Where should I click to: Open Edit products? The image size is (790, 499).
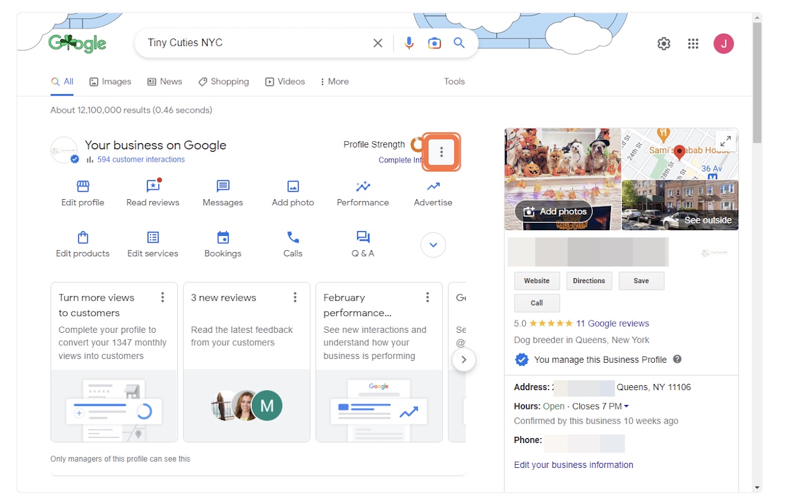point(83,245)
